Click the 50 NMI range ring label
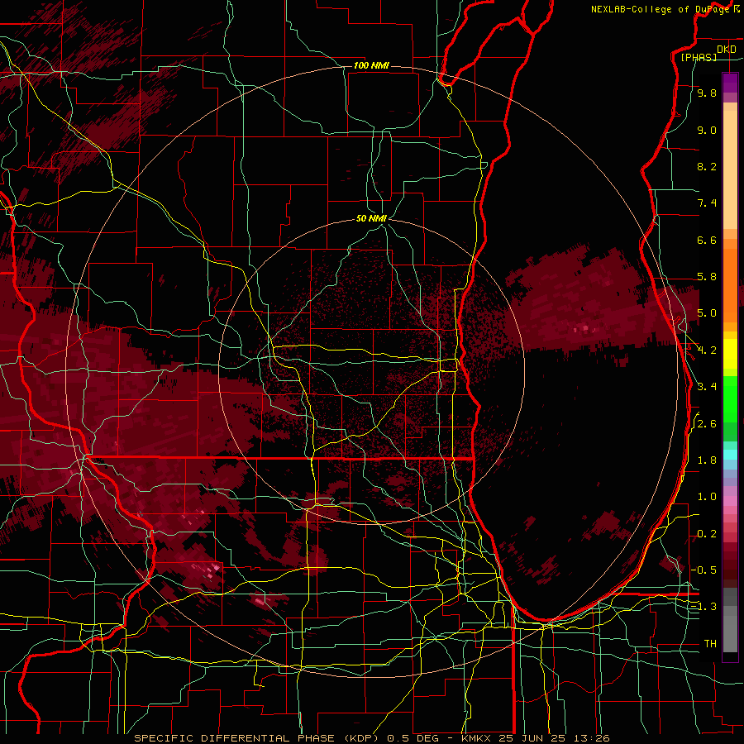The image size is (744, 744). (371, 218)
